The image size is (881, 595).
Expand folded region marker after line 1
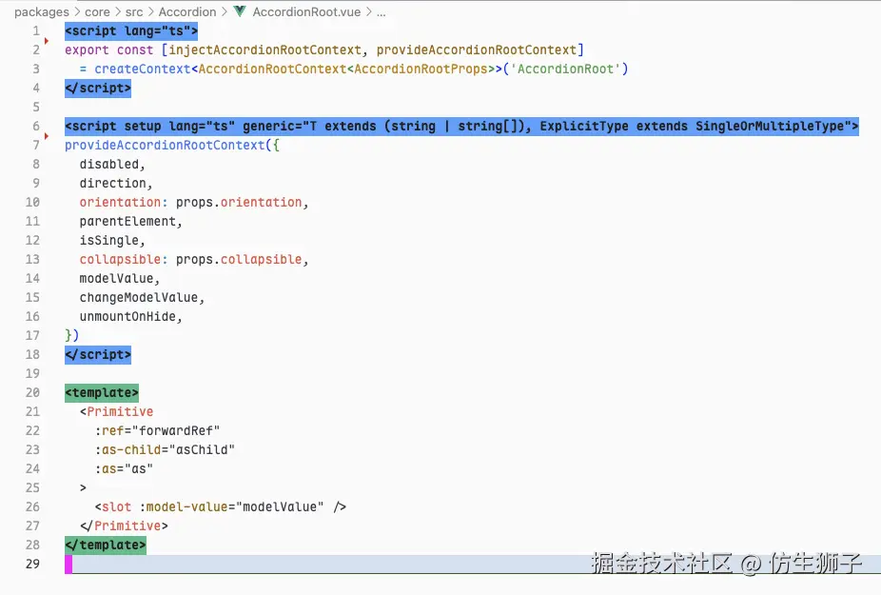pyautogui.click(x=47, y=41)
